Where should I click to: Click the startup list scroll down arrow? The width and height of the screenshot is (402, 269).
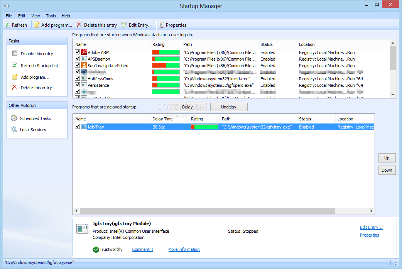coord(393,95)
